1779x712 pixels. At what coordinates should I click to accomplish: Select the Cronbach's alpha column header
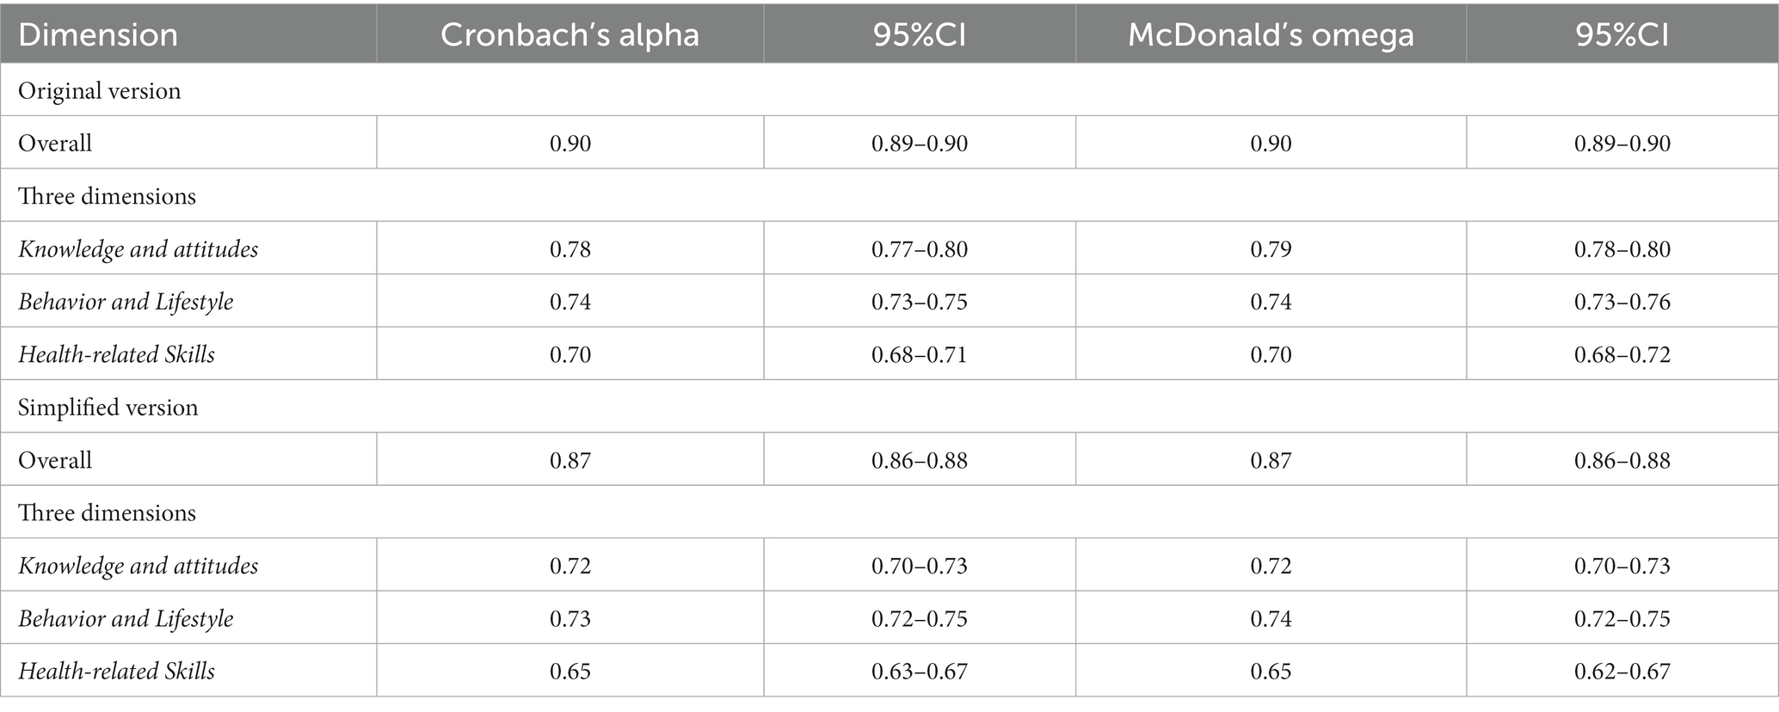569,35
